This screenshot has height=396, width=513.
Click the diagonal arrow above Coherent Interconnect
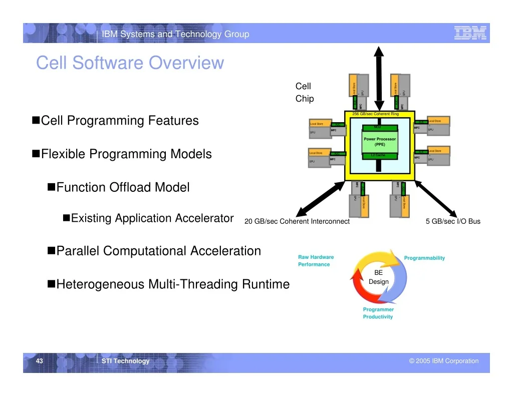[320, 199]
